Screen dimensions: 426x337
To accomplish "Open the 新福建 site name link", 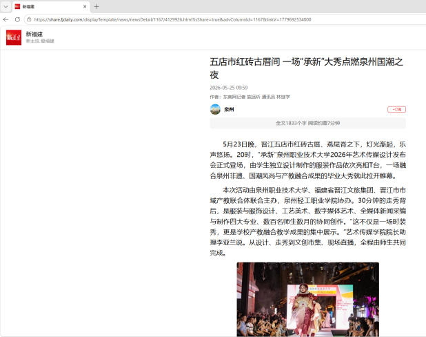I will [x=34, y=34].
